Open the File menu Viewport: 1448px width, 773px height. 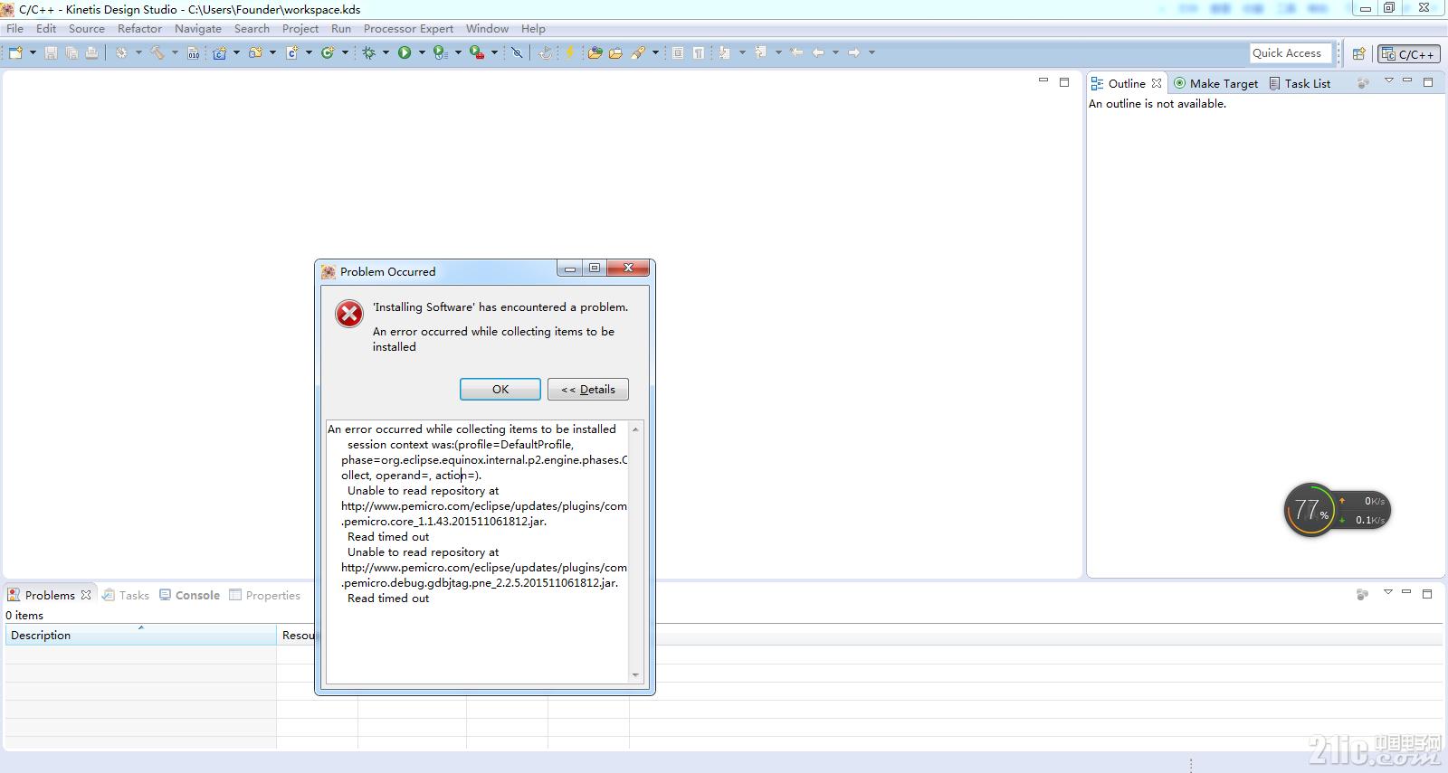pyautogui.click(x=15, y=28)
